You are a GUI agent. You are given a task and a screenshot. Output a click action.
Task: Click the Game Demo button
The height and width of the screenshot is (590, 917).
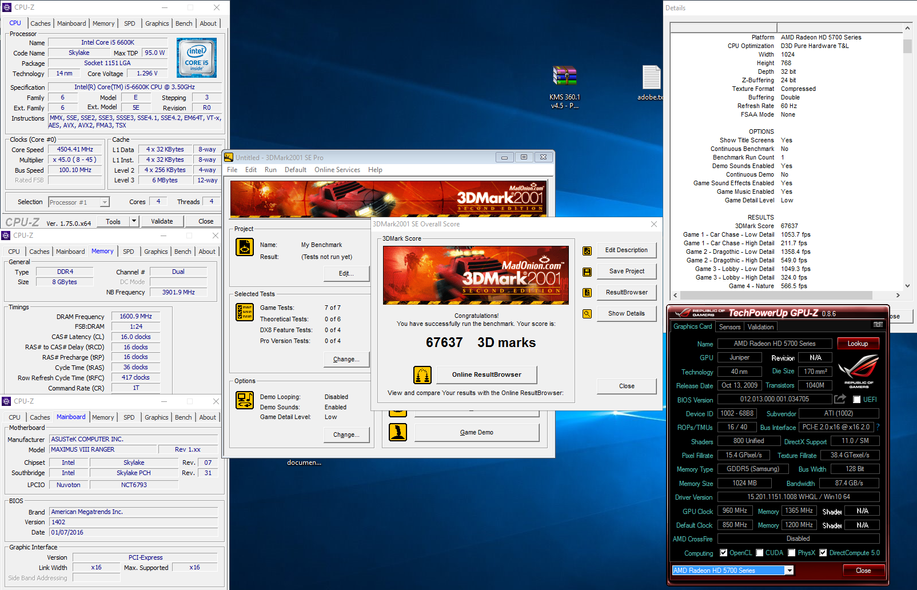[477, 432]
